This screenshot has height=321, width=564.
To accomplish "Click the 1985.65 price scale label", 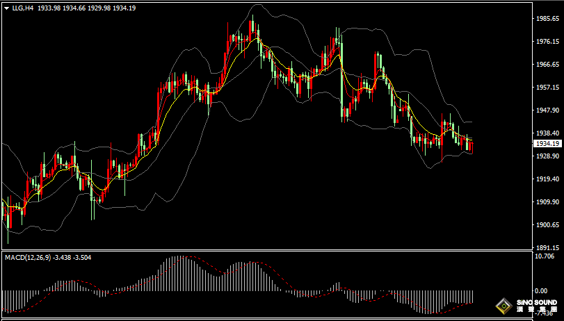I will point(546,19).
